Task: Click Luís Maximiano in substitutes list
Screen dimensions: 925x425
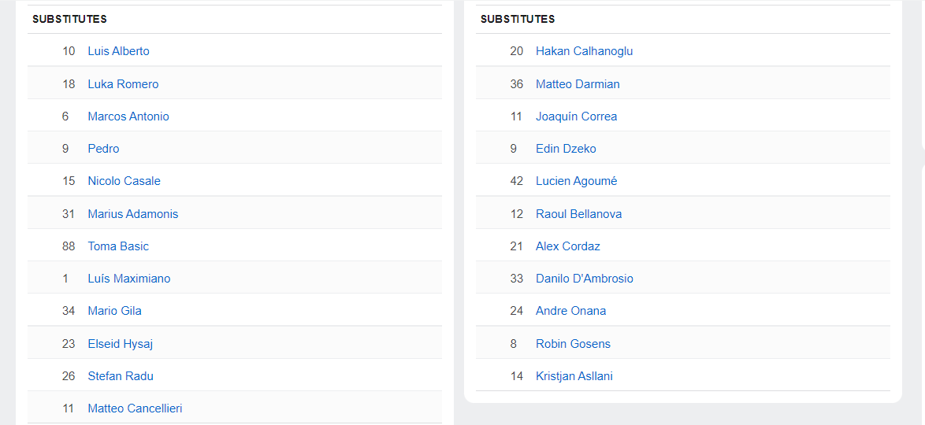Action: point(129,279)
